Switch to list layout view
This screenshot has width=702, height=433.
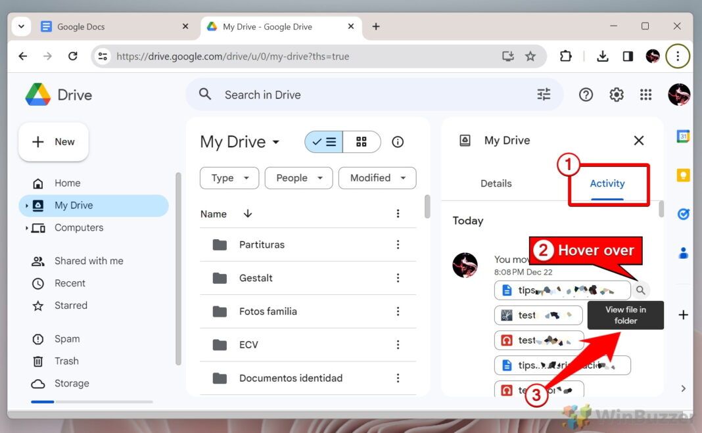[324, 142]
